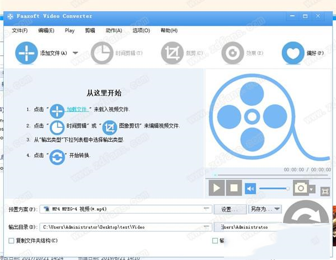
Task: Click the plus icon in step 1 instructions
Action: coord(57,112)
